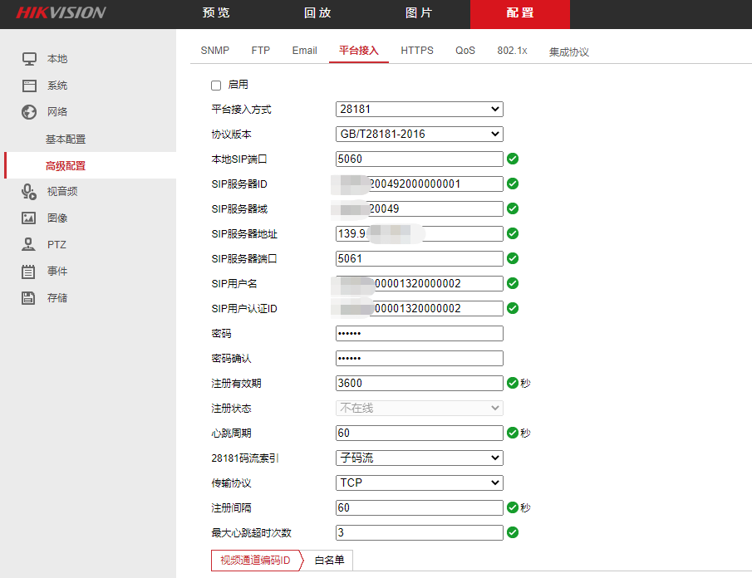Click the PTZ joystick icon

click(x=29, y=245)
